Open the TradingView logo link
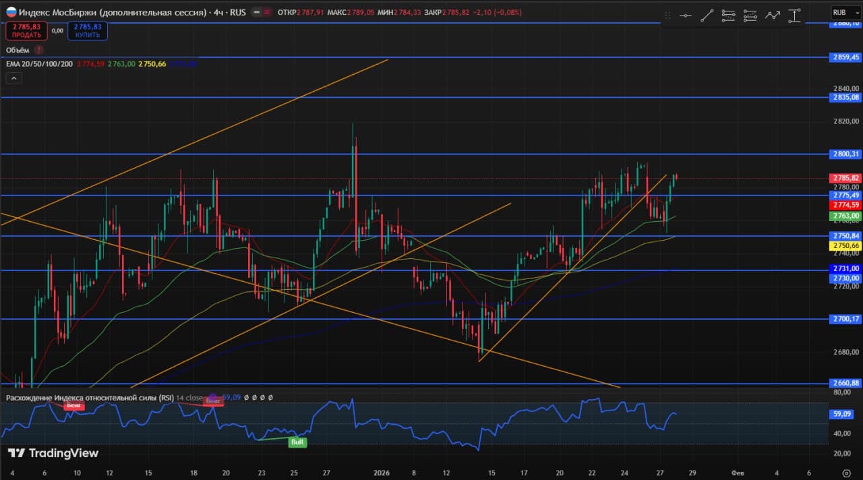 (x=53, y=453)
